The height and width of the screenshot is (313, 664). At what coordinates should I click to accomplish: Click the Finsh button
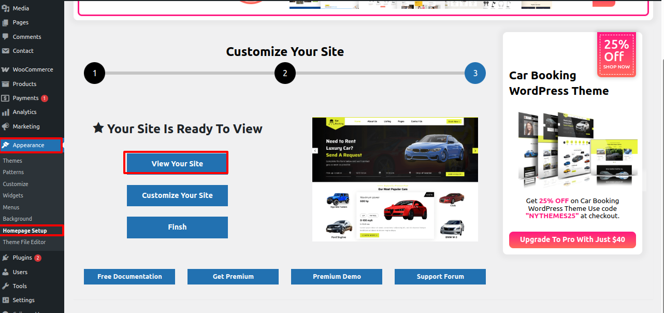click(x=177, y=227)
